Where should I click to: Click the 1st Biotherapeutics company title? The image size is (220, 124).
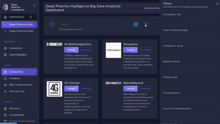click(x=78, y=44)
